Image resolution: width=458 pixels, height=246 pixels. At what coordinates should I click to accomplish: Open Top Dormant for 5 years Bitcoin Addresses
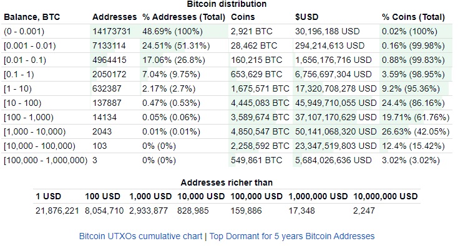[x=292, y=236]
